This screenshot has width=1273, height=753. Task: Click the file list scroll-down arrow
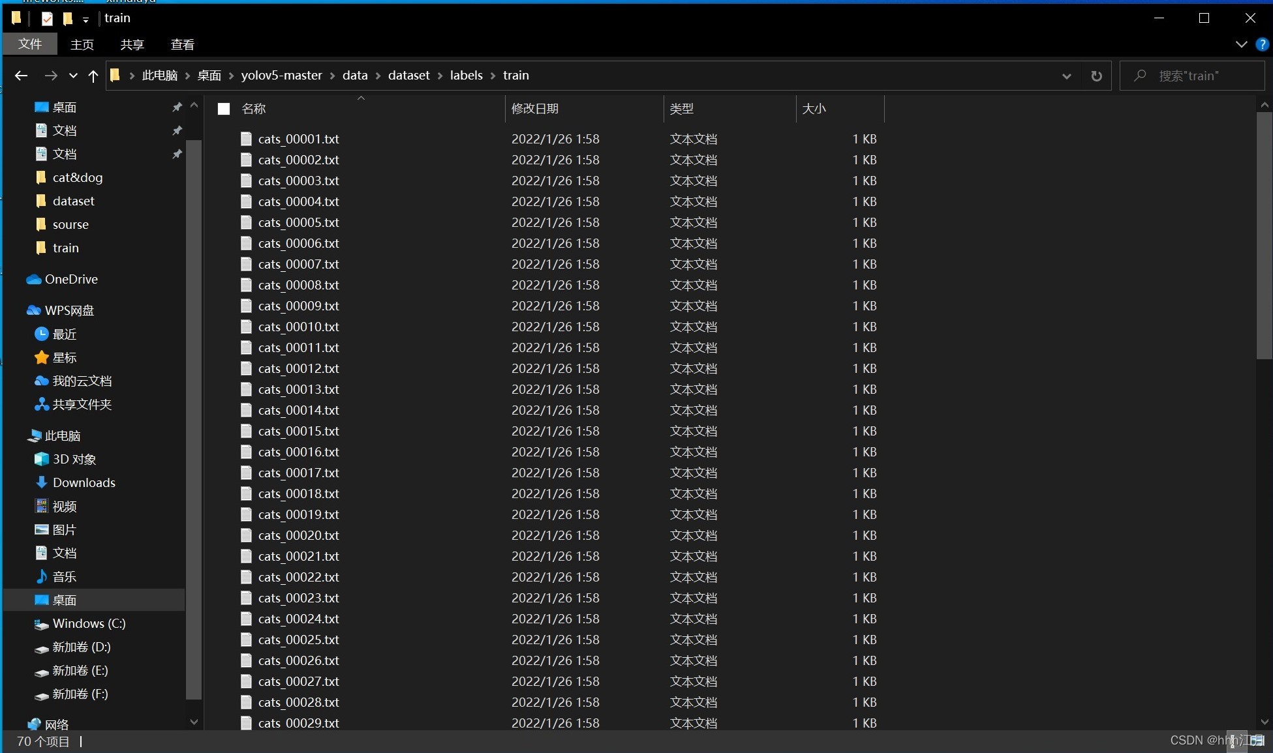click(1264, 722)
